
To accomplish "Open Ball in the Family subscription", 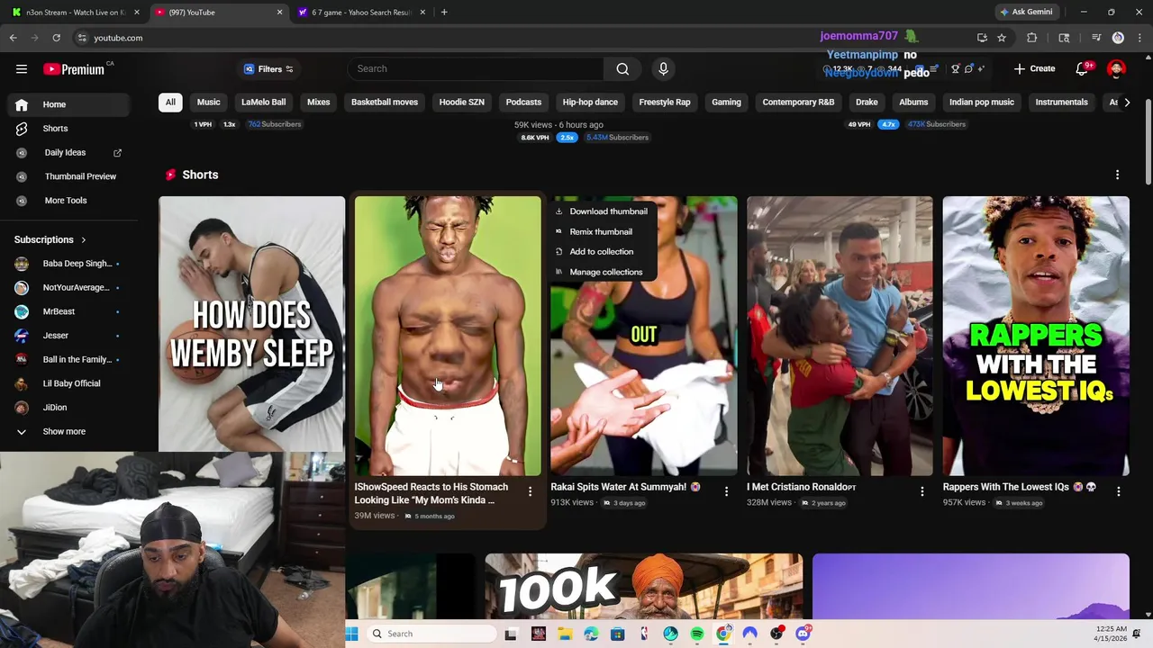I will (70, 359).
